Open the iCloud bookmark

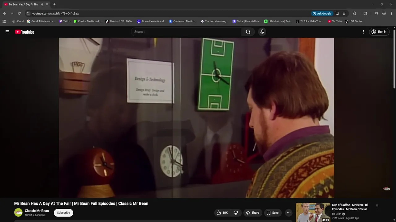pos(18,21)
